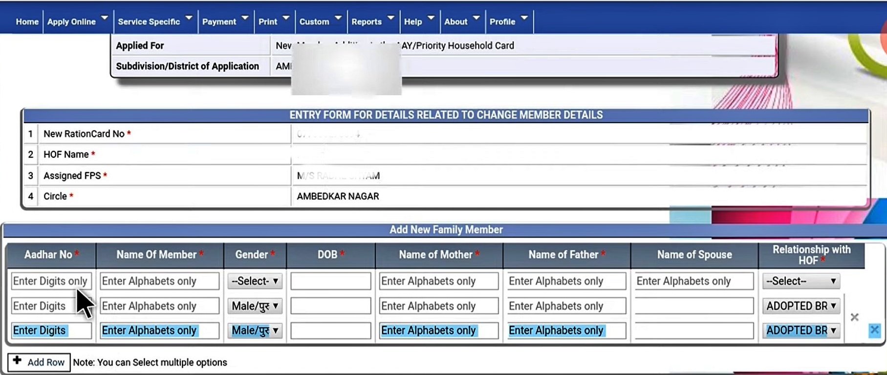Focus highlighted Name Of Member field in third row
Viewport: 887px width, 375px height.
click(159, 331)
